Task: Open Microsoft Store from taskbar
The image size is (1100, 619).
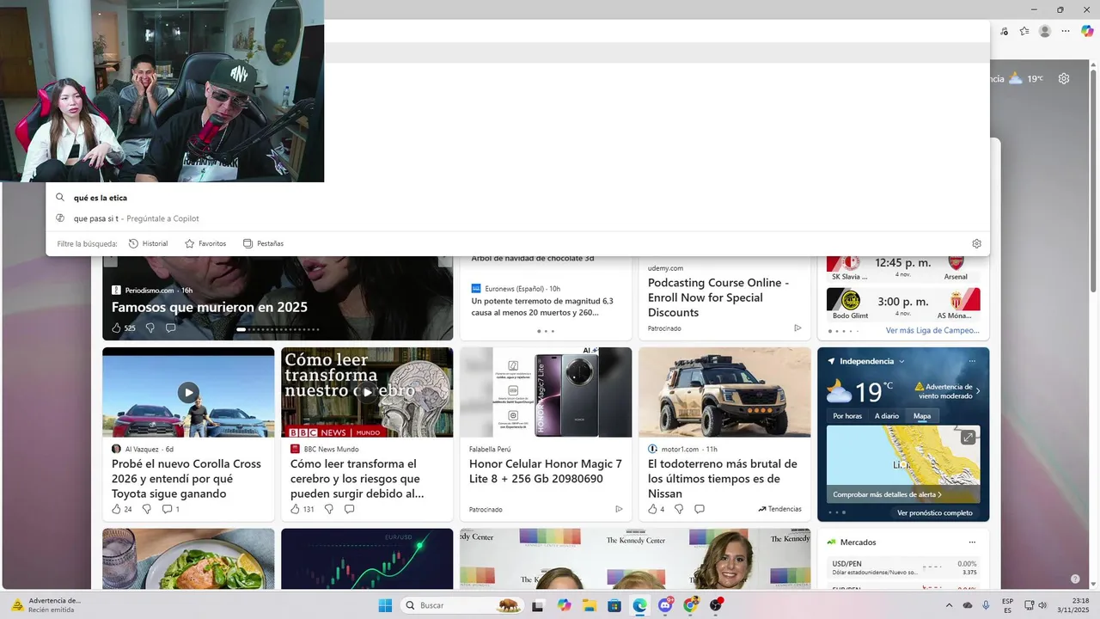Action: (614, 605)
